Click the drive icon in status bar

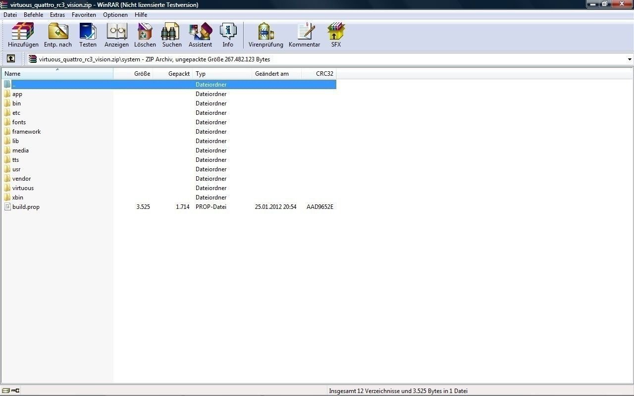(x=6, y=391)
